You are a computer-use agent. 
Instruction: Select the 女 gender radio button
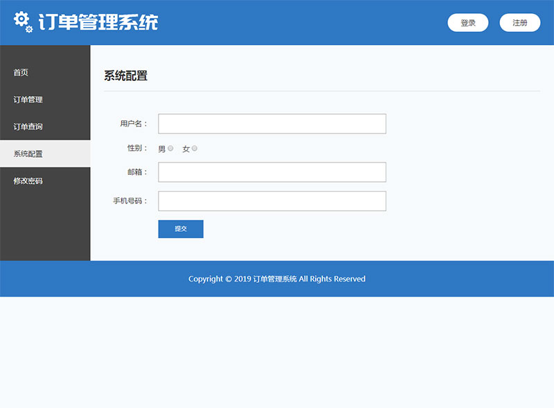click(195, 148)
